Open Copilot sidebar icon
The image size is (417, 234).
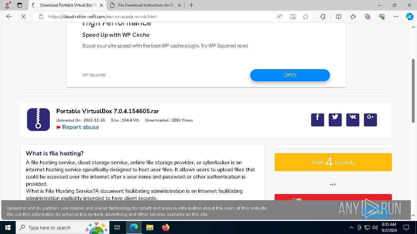pos(410,17)
